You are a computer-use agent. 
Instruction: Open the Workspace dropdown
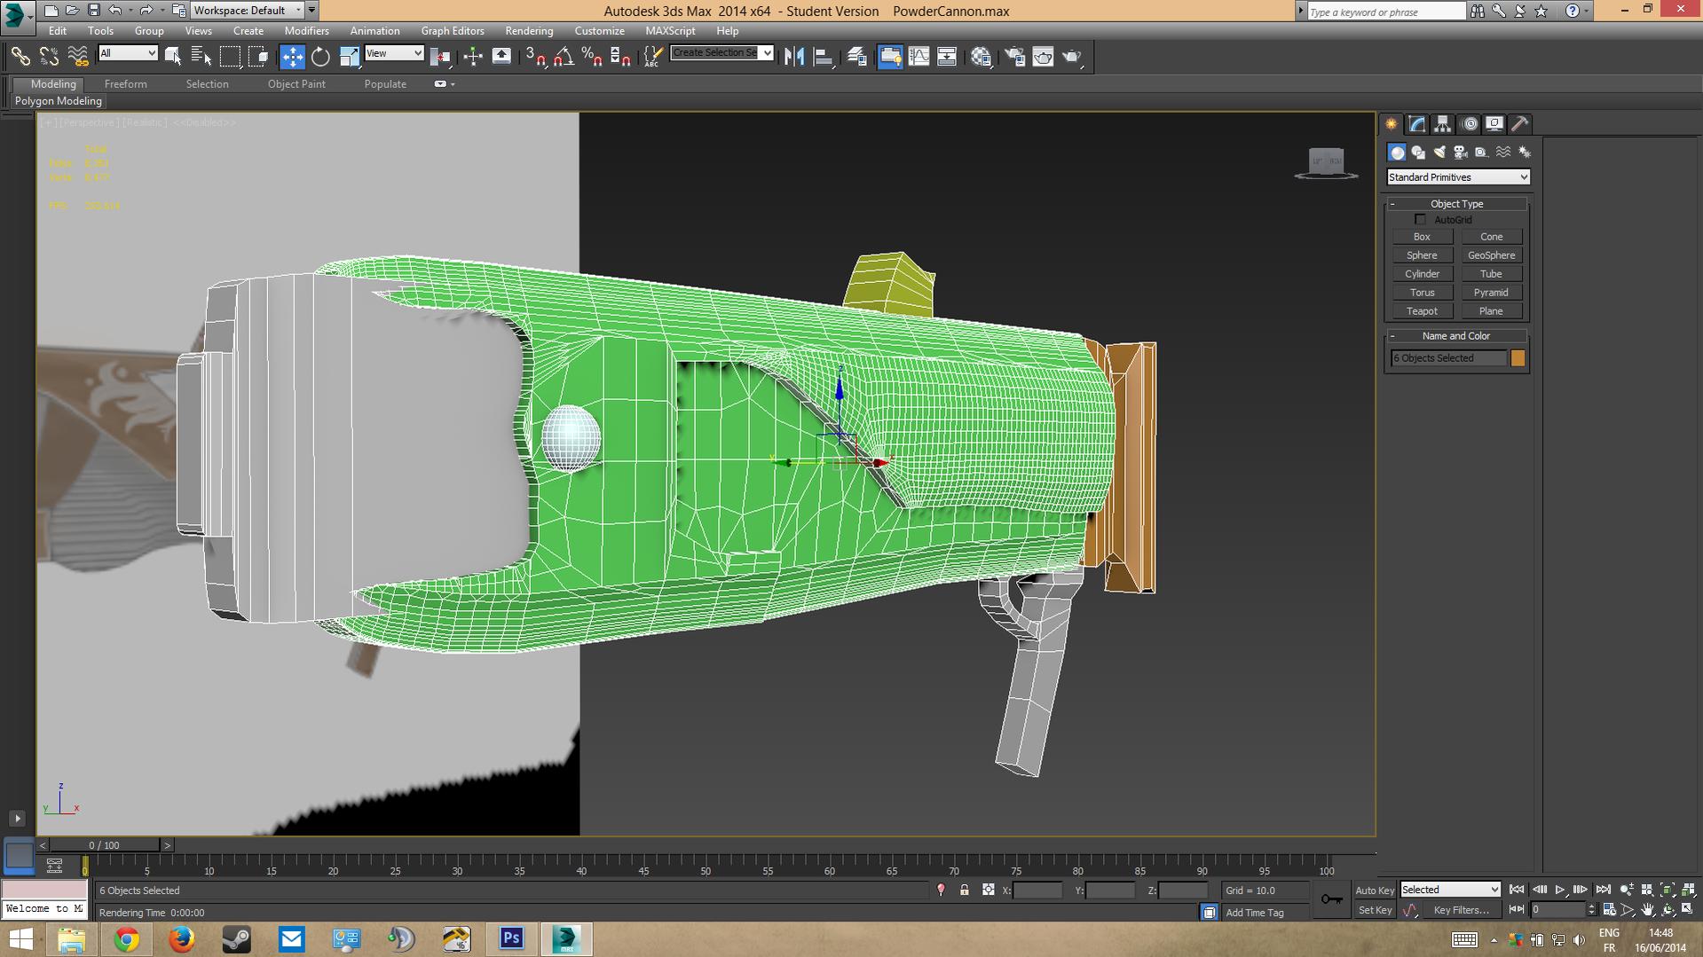coord(247,11)
